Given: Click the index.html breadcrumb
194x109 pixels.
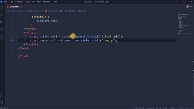Looking at the screenshot, I should (x=53, y=11).
